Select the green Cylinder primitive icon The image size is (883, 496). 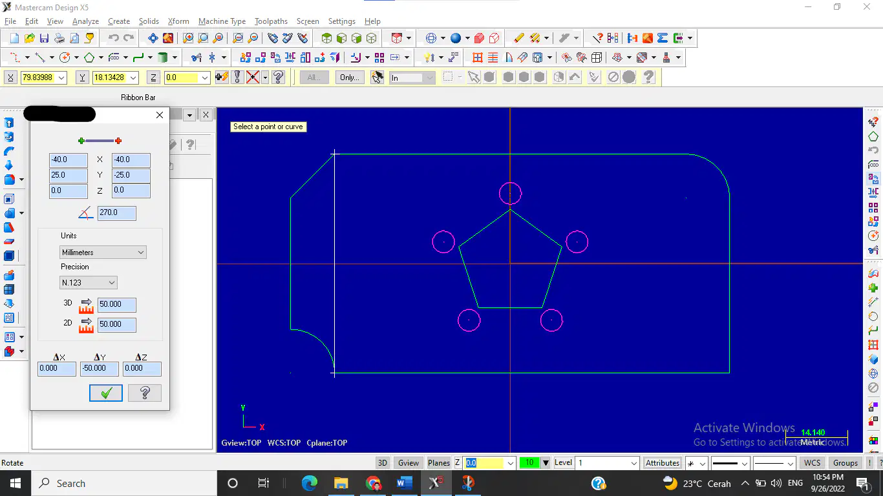164,57
